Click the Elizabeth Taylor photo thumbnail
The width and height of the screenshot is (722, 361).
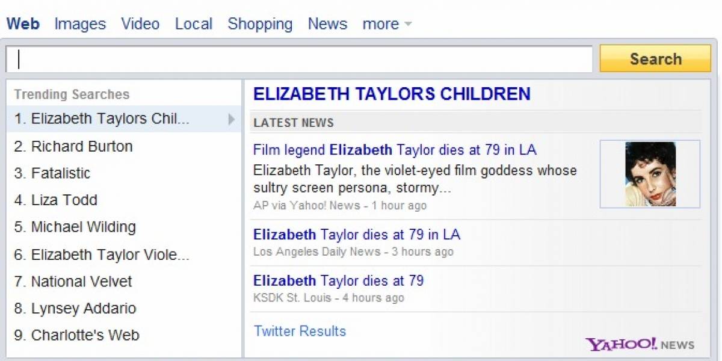pos(650,174)
